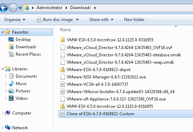Screen dimensions: 193x132
Task: Select Administrator in the address breadcrumb
Action: point(50,8)
